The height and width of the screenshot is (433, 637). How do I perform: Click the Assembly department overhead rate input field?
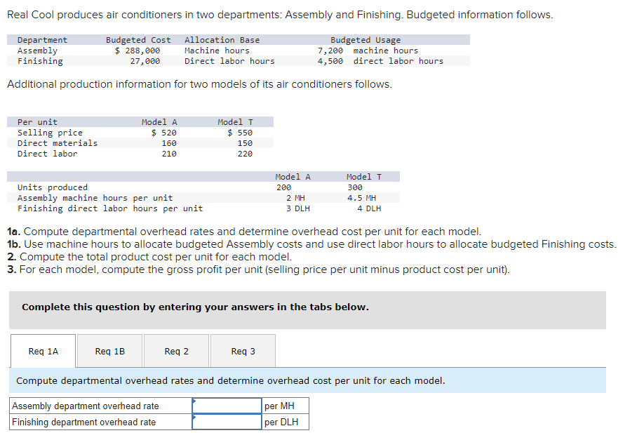[x=227, y=406]
